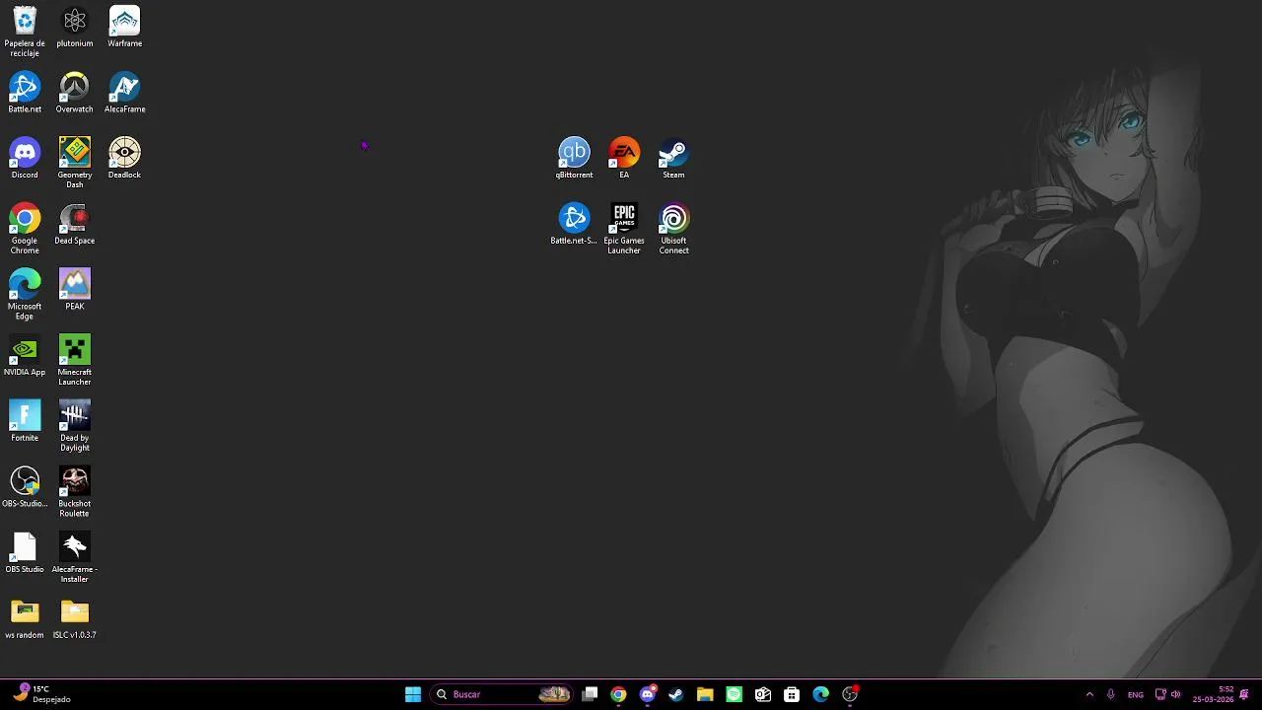This screenshot has height=710, width=1262.
Task: Open the Windows Start menu
Action: (x=413, y=694)
